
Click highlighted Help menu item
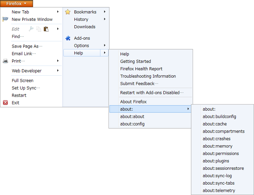tap(82, 53)
